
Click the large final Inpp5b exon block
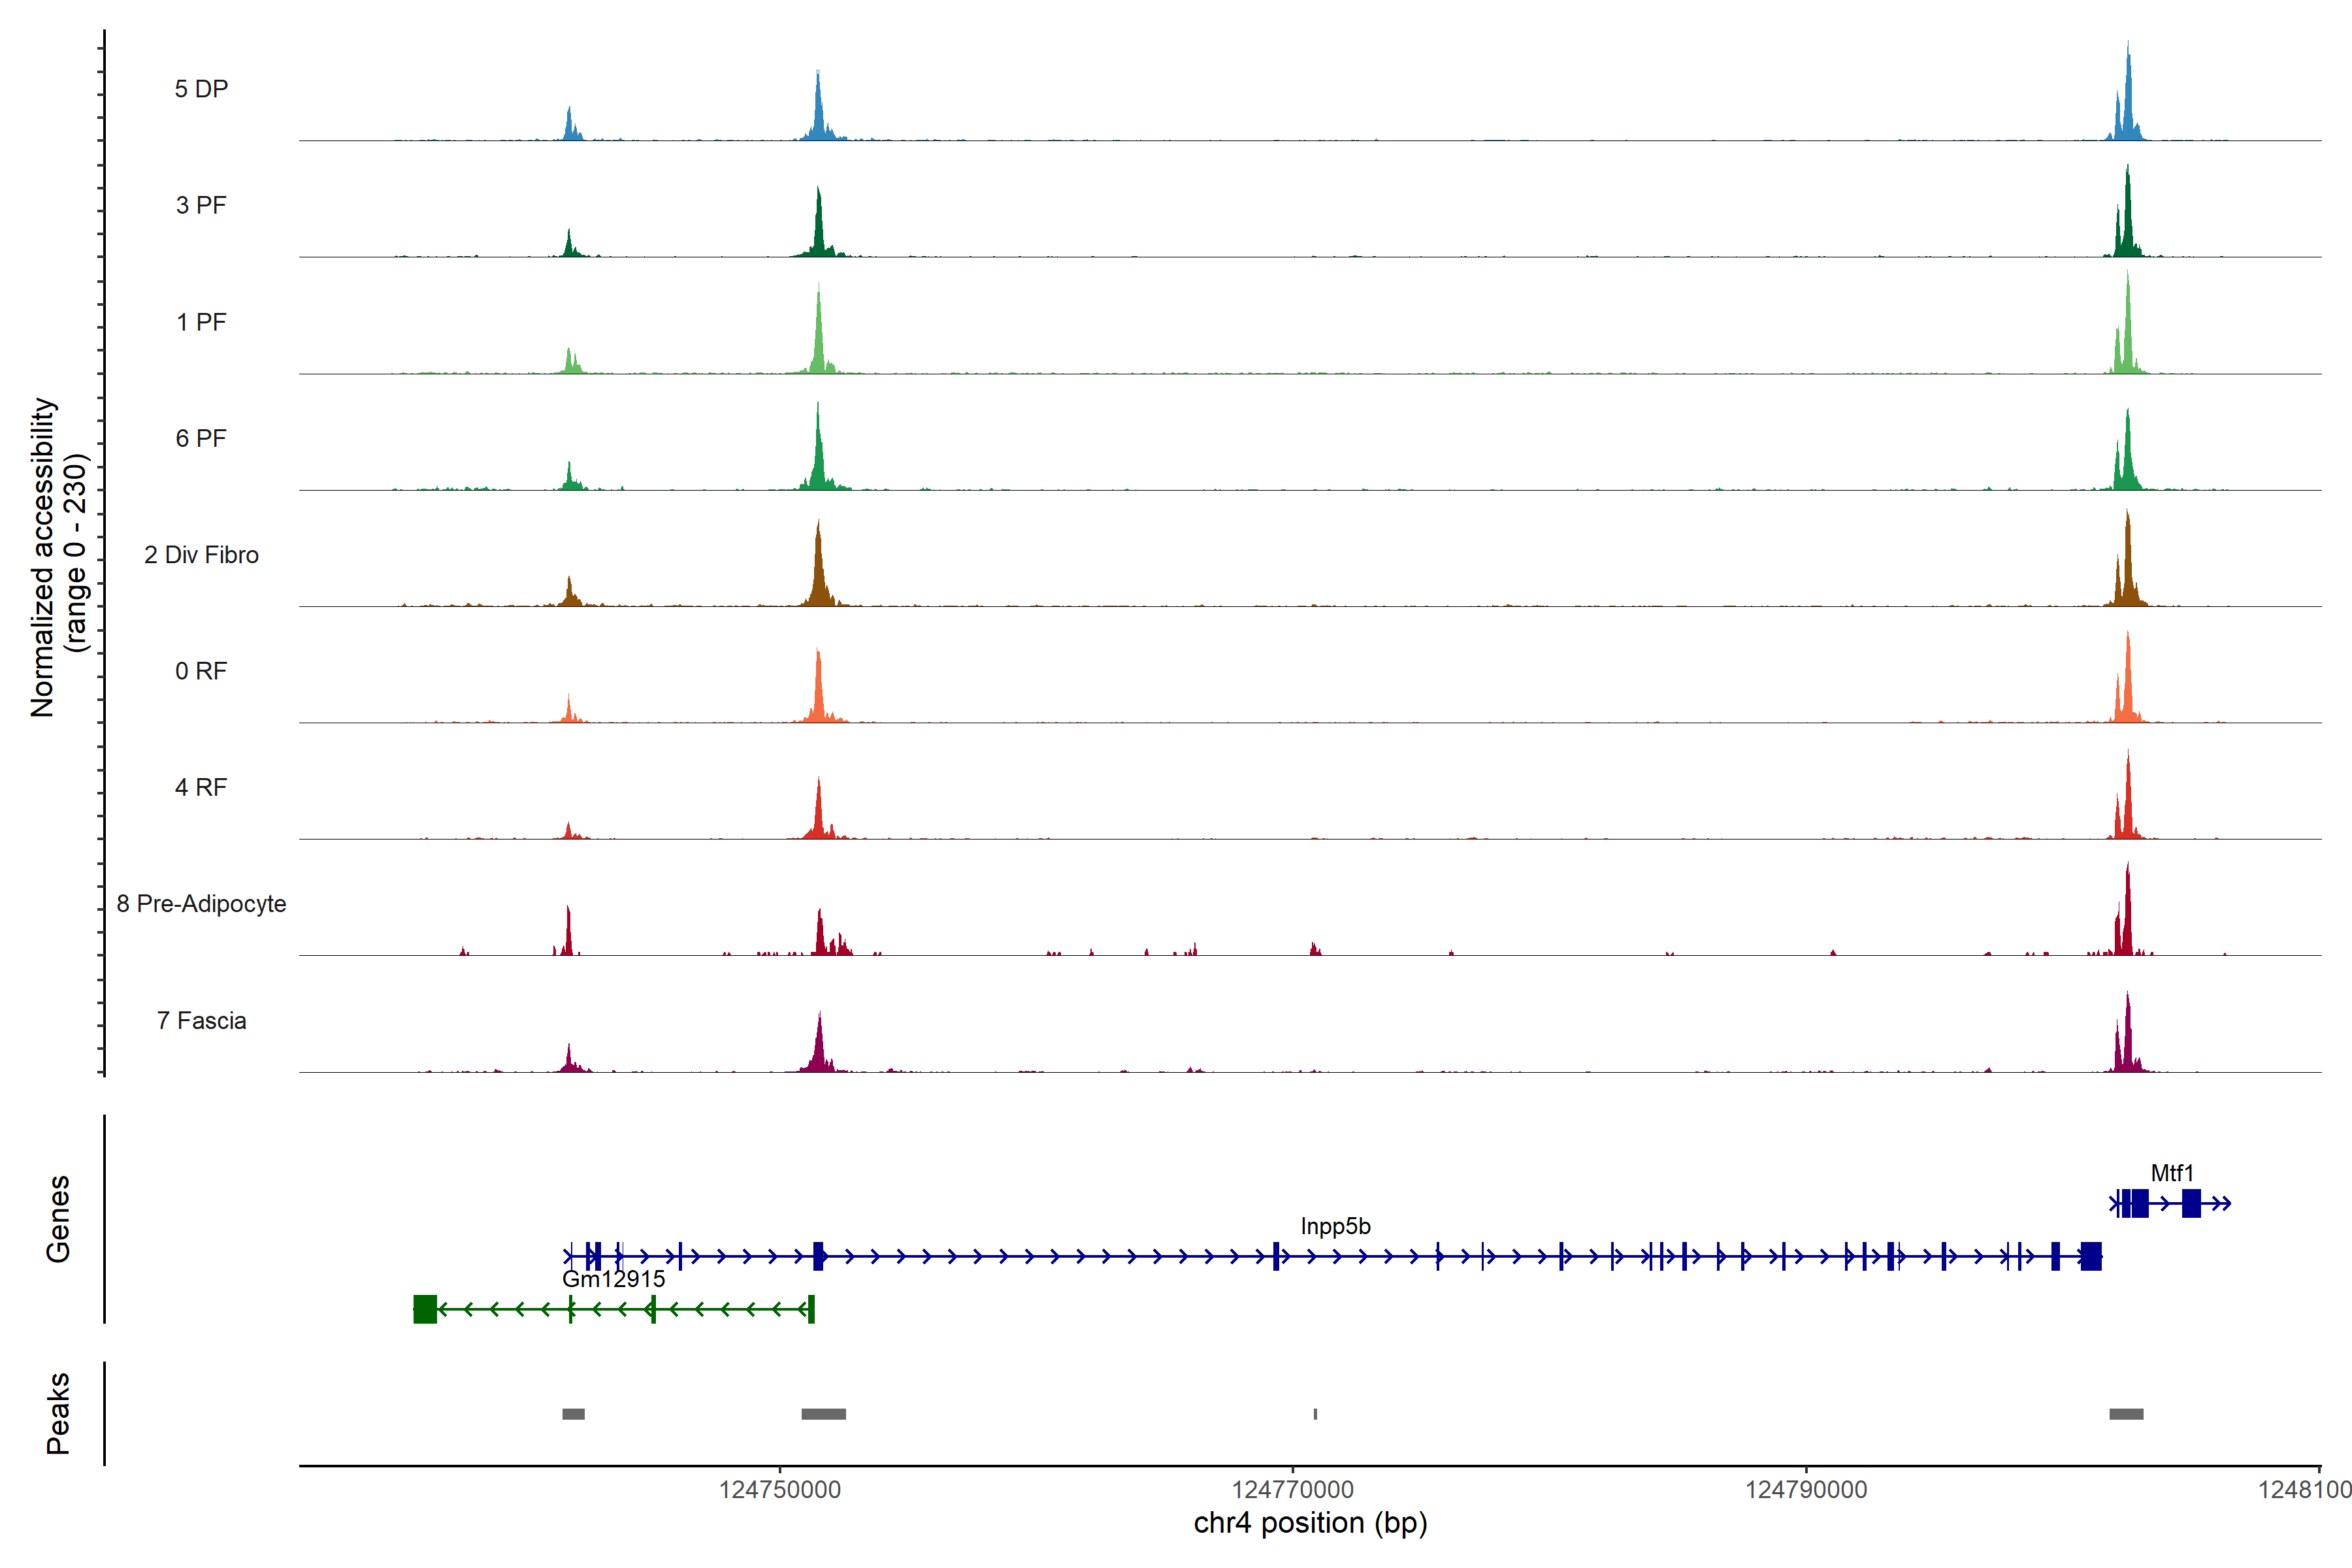click(x=2090, y=1256)
